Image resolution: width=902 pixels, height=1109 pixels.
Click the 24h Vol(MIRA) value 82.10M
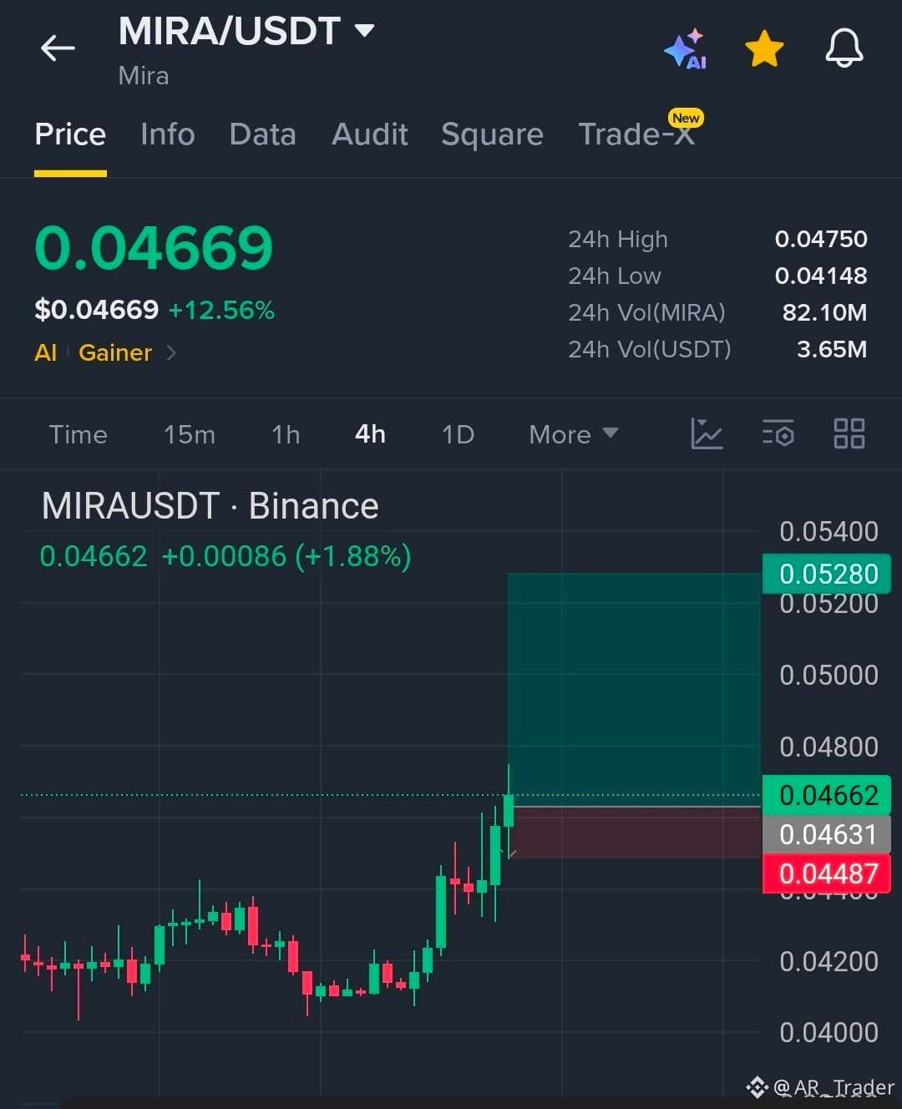click(x=824, y=312)
